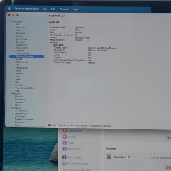Open Lock Screen in System Settings

coord(72,157)
